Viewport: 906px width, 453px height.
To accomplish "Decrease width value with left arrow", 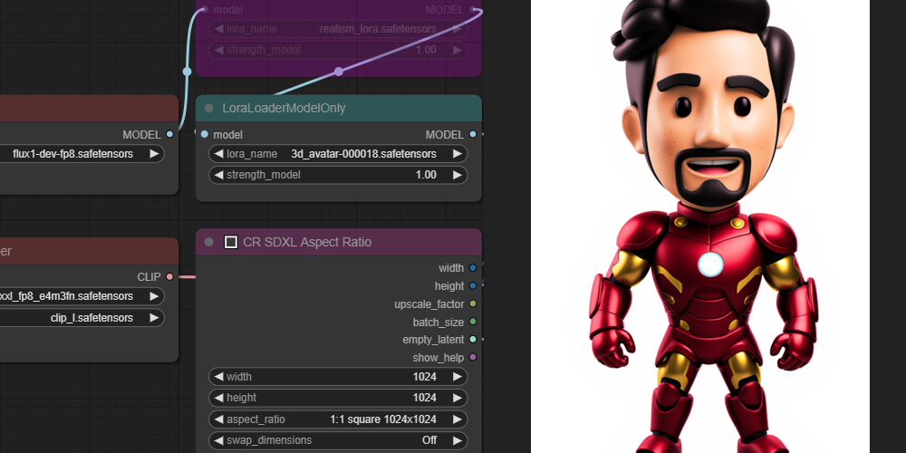I will coord(218,377).
